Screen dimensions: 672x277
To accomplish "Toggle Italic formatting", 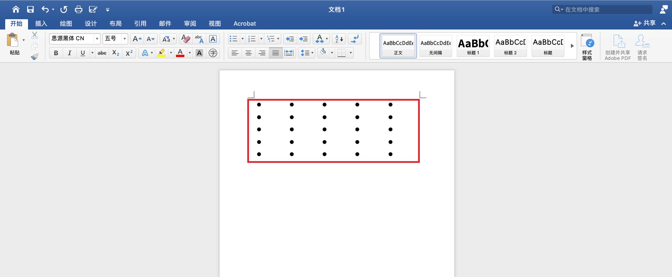I will (x=69, y=53).
